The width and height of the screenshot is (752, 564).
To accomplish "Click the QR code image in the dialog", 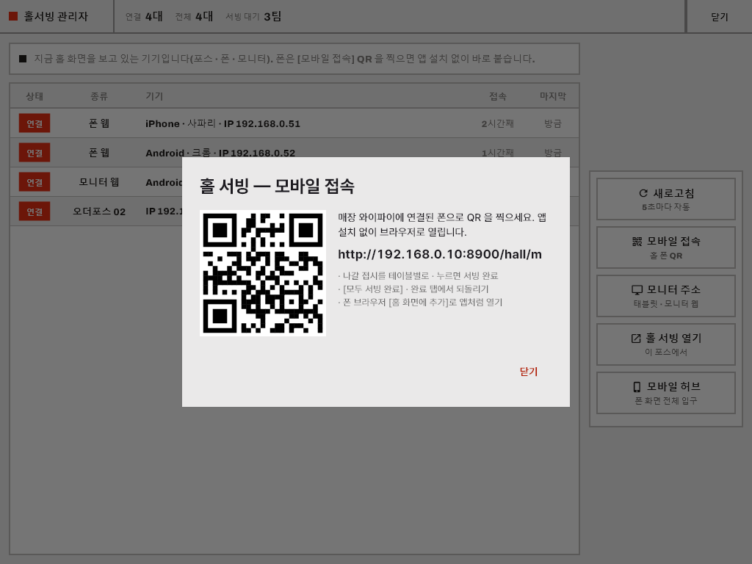I will (x=263, y=273).
